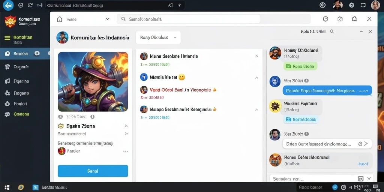
Task: Toggle the switch beside Komen sidebar item
Action: 37,53
